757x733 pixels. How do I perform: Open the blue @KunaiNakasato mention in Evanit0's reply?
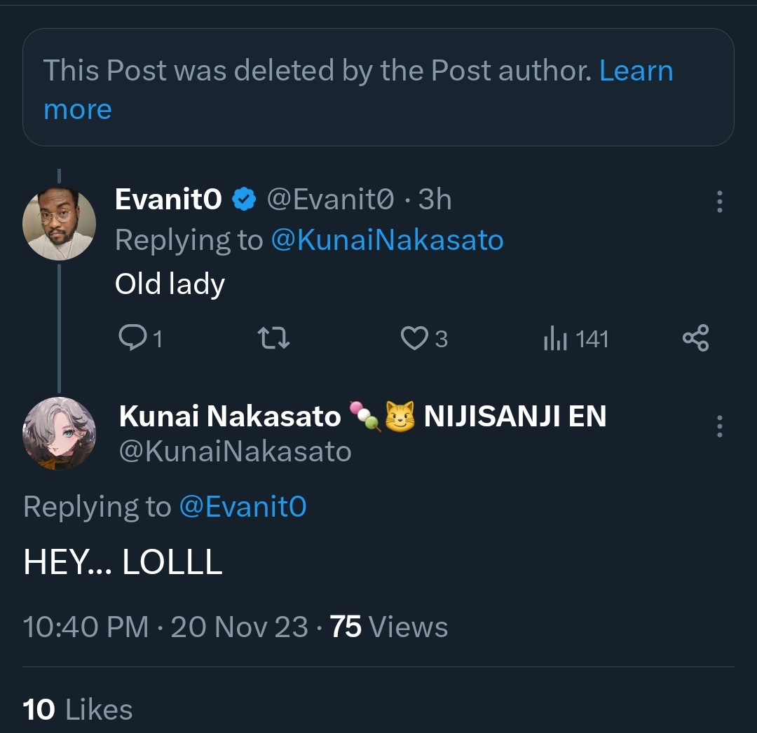pos(387,240)
